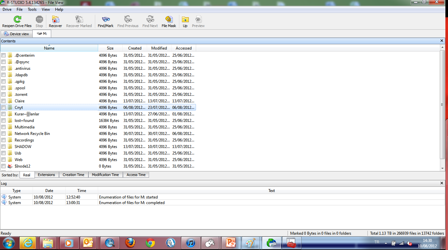Open Firefox from the taskbar
The image size is (448, 250).
[130, 243]
